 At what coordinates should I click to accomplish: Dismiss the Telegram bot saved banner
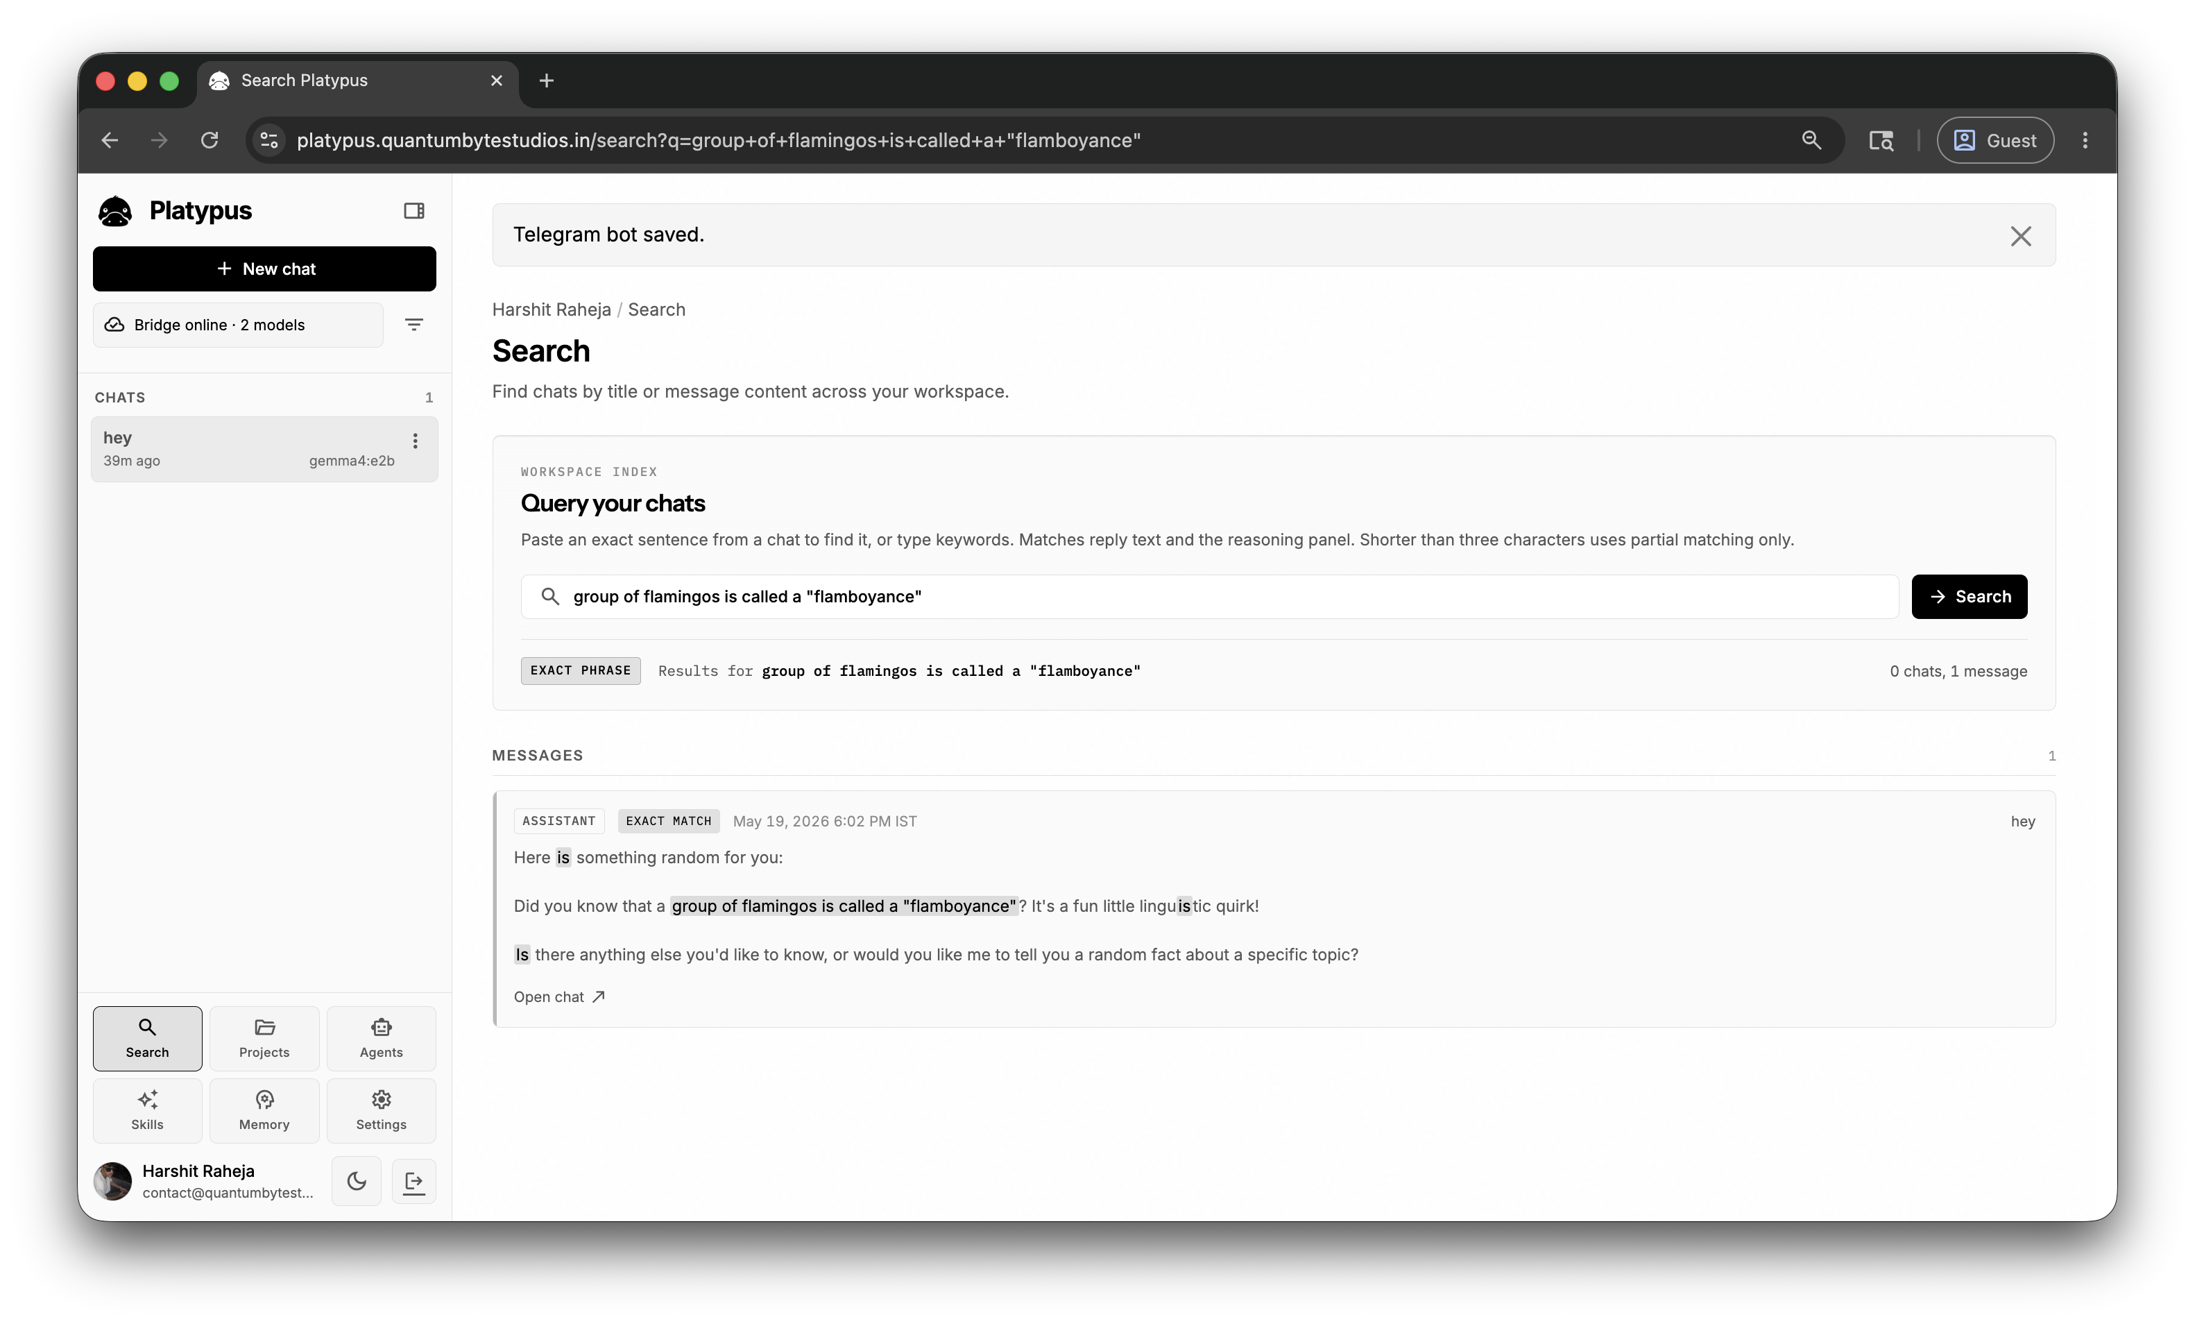tap(2020, 235)
